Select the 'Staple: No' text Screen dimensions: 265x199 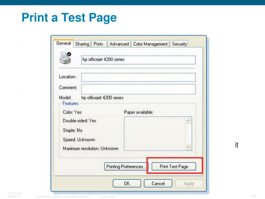point(72,130)
